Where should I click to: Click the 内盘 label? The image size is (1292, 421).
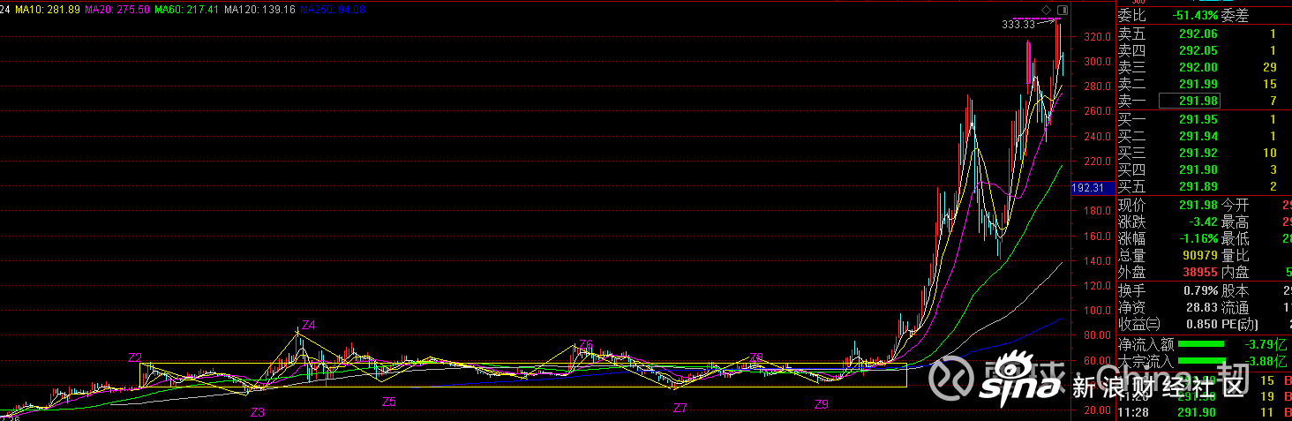coord(1235,272)
